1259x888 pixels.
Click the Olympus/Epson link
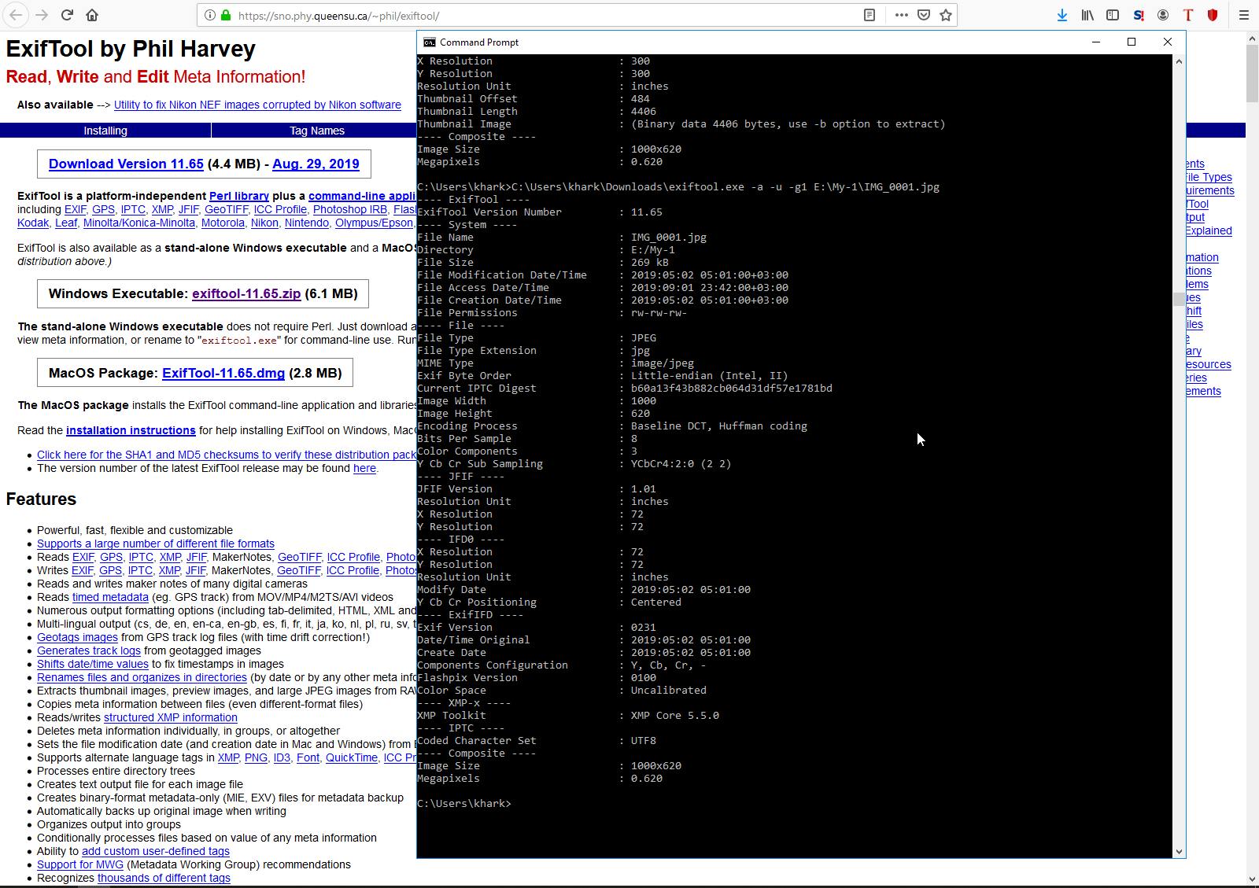click(x=374, y=223)
